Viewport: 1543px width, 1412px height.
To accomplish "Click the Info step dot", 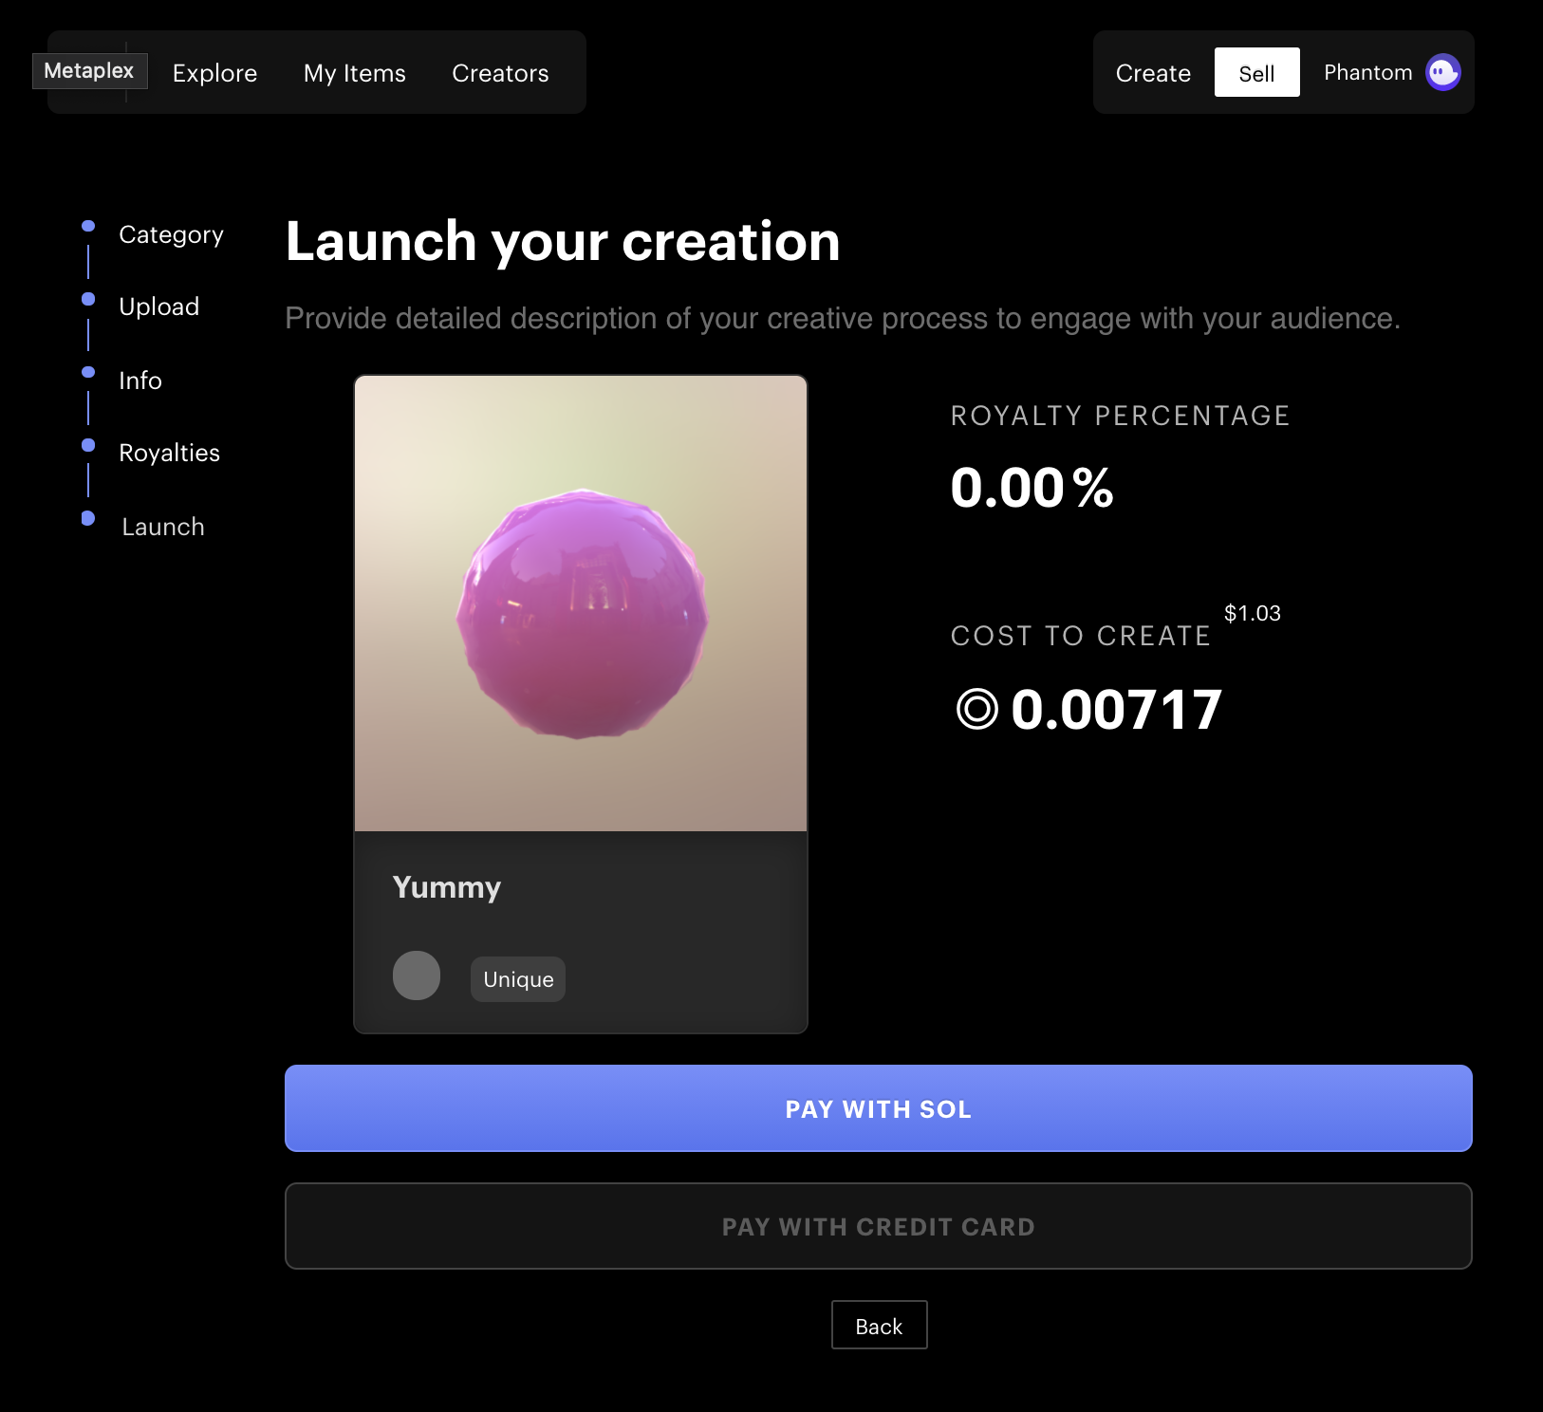I will coord(88,372).
